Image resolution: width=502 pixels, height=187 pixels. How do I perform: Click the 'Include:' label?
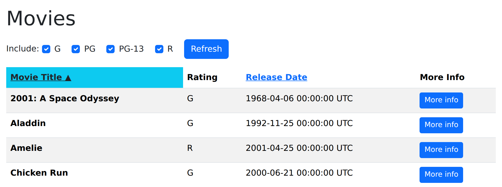(23, 49)
